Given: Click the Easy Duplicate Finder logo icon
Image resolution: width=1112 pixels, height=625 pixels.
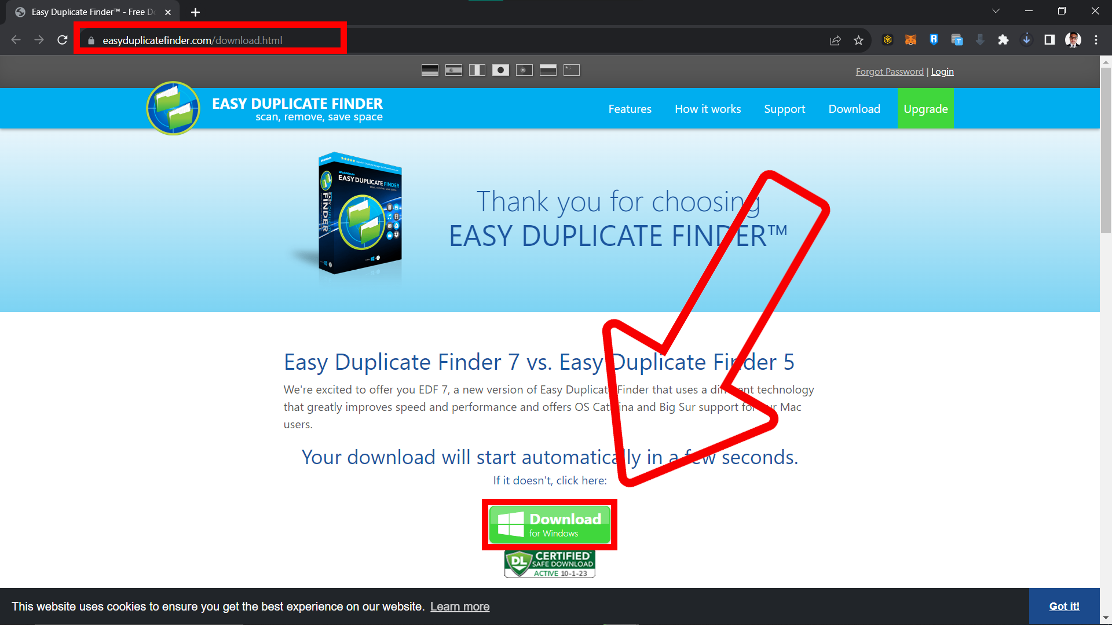Looking at the screenshot, I should 172,108.
